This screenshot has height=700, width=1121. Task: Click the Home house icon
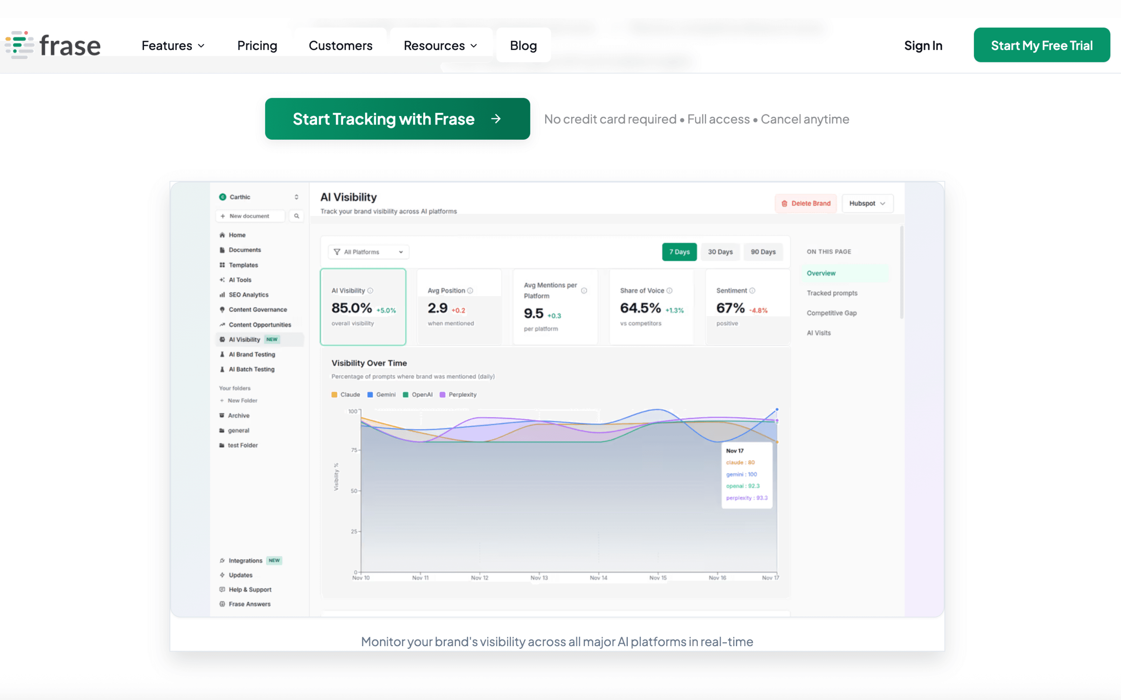(222, 235)
